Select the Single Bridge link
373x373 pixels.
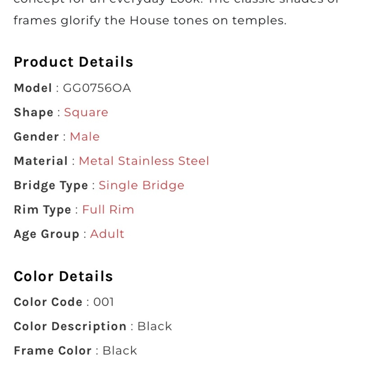pos(141,185)
